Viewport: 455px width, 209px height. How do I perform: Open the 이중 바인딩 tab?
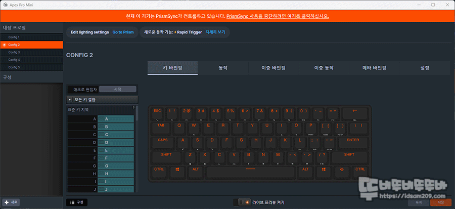pyautogui.click(x=274, y=68)
